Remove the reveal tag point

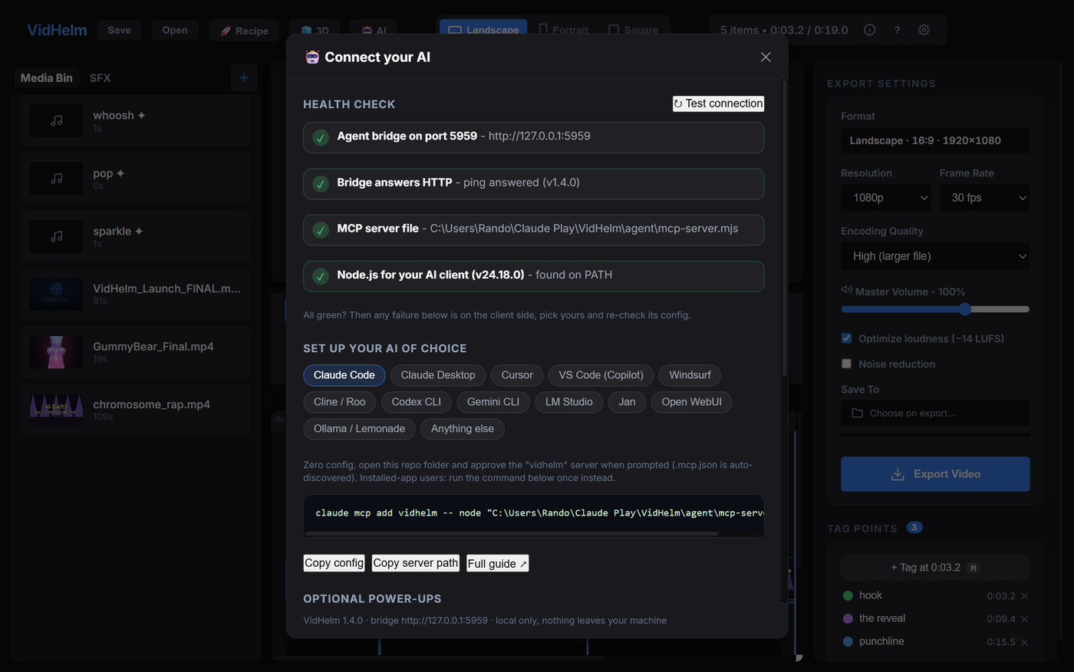pyautogui.click(x=1024, y=619)
